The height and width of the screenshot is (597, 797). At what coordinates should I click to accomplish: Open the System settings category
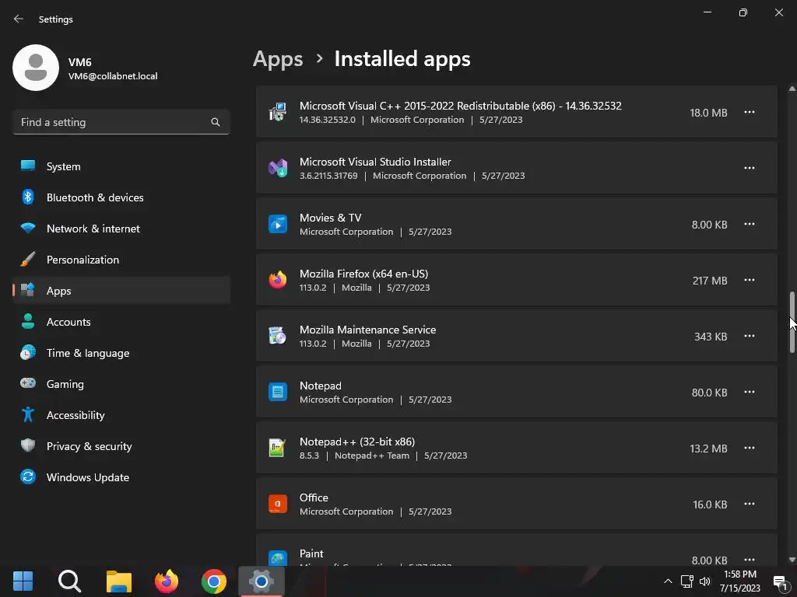tap(121, 166)
